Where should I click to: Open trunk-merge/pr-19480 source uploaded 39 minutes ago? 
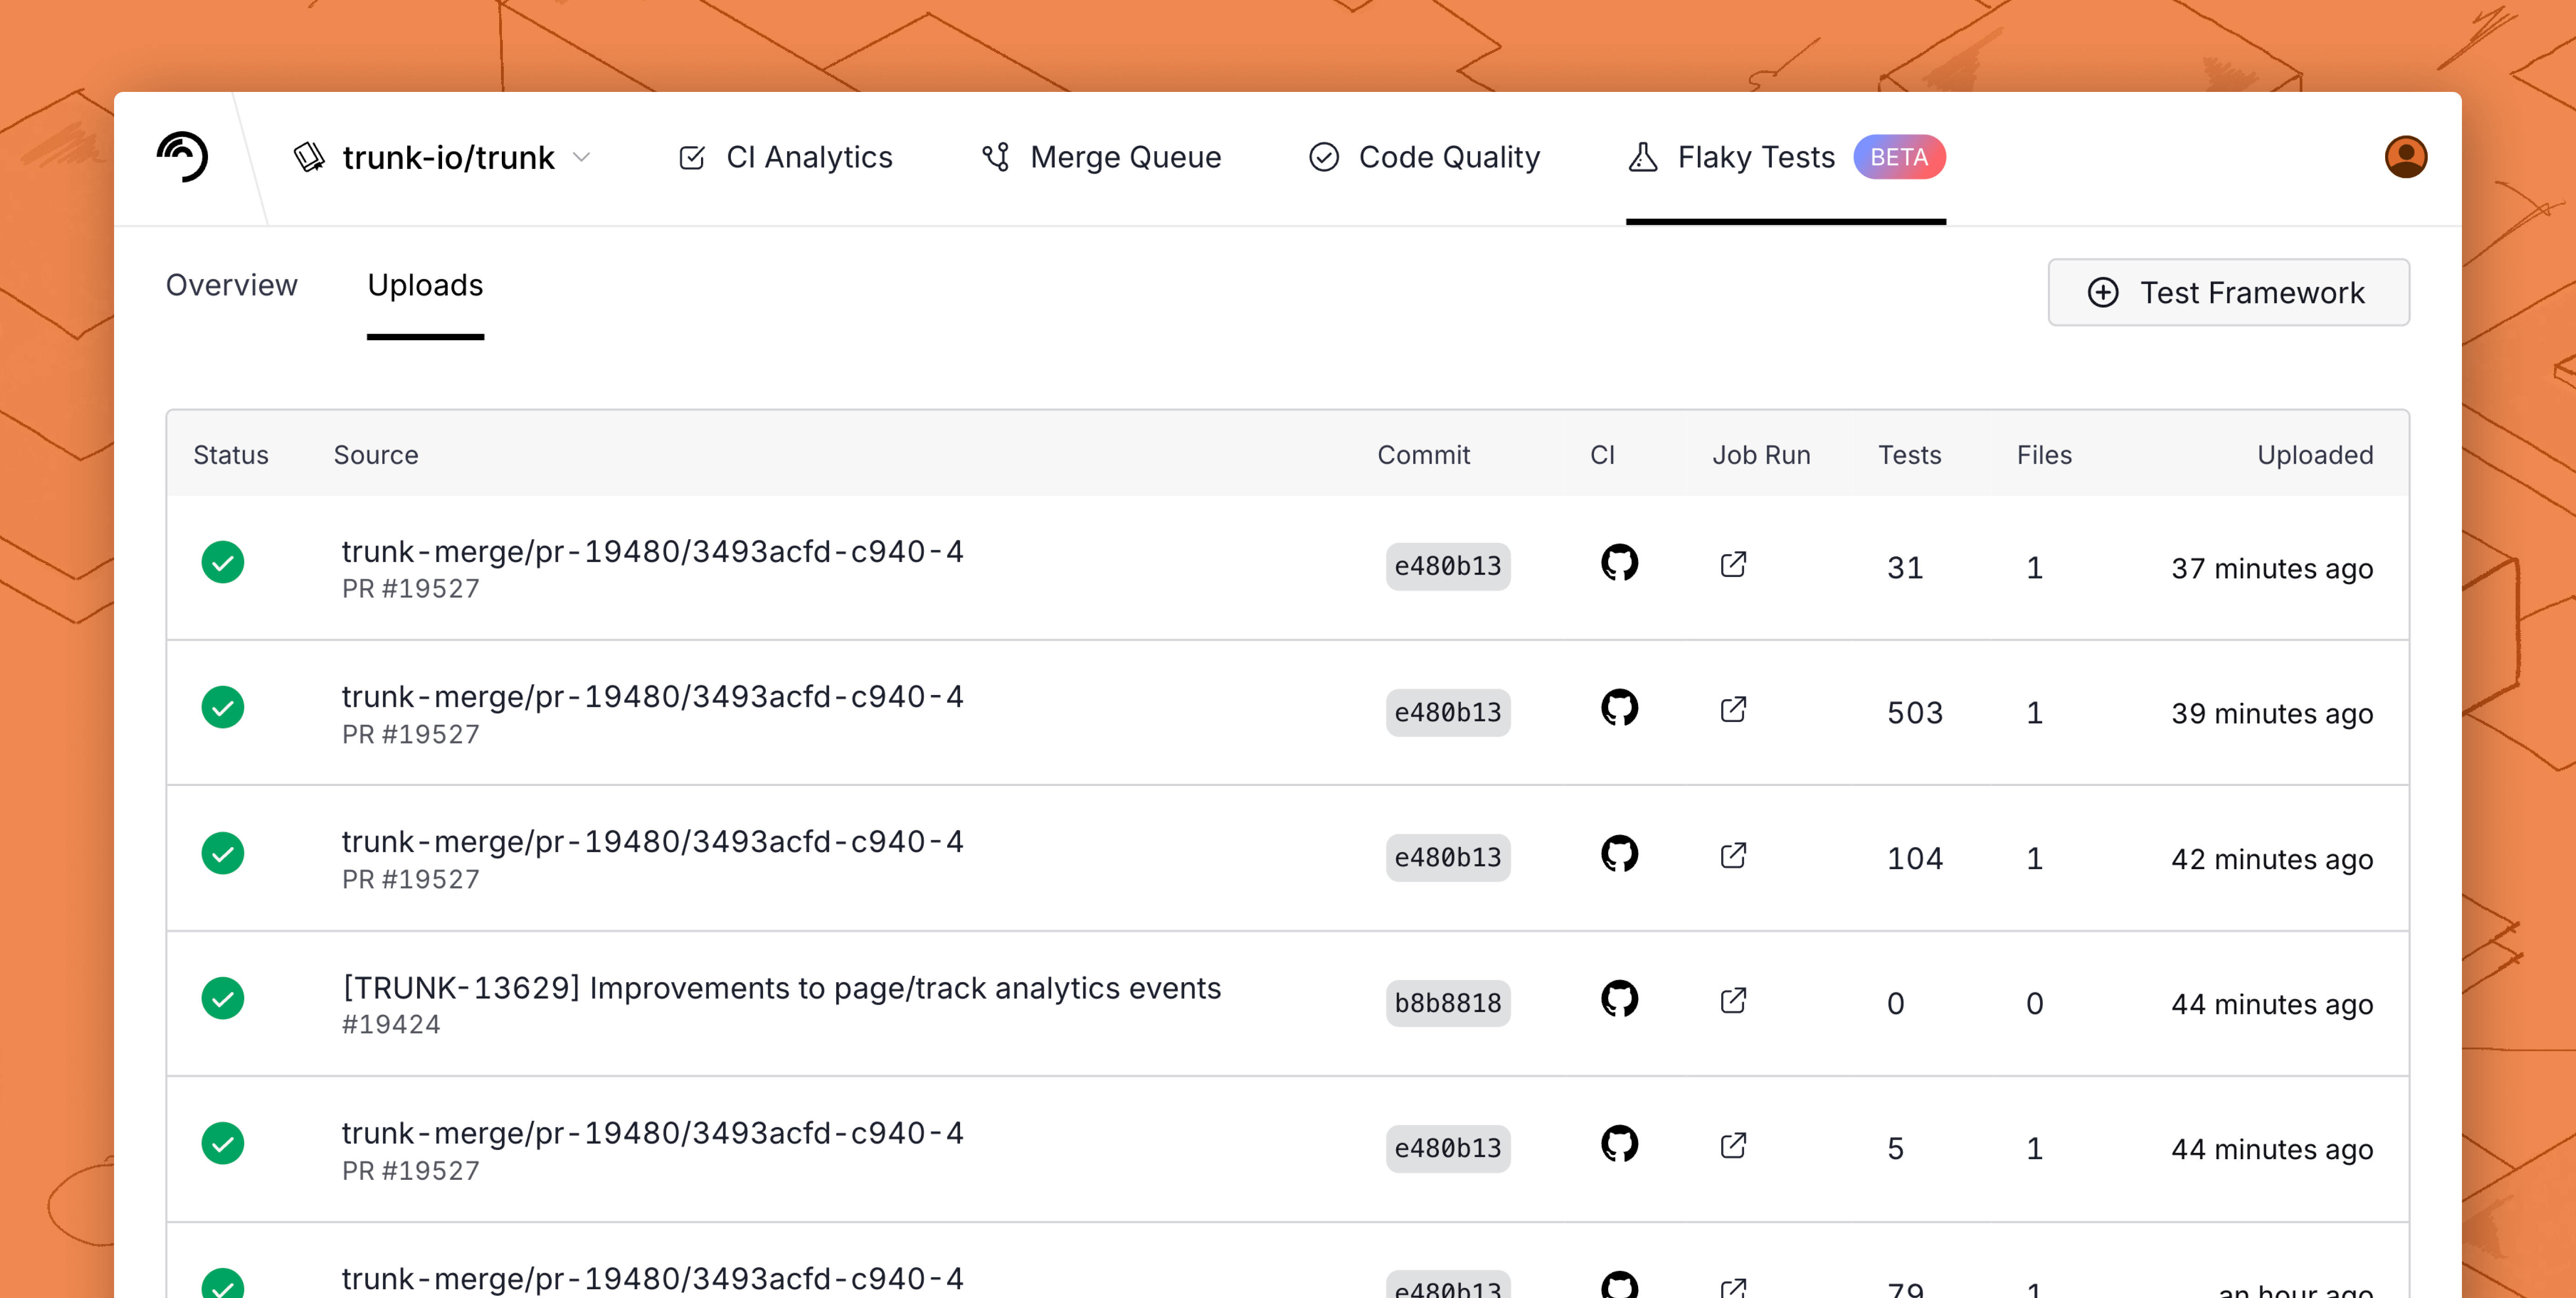point(653,696)
